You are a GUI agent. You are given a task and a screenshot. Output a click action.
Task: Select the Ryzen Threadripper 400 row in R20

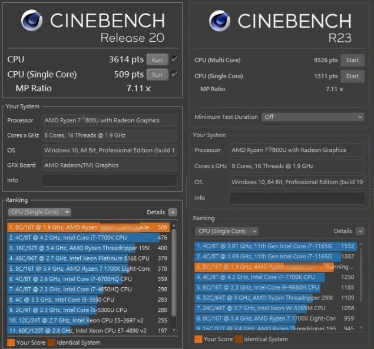click(x=88, y=248)
